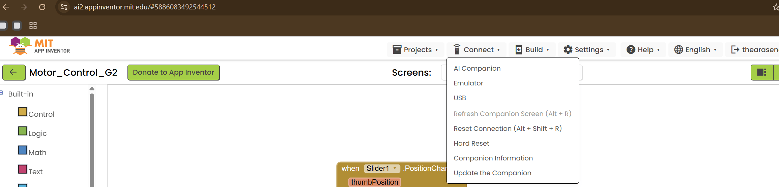The image size is (779, 187).
Task: Open the Settings dropdown menu
Action: (x=586, y=50)
